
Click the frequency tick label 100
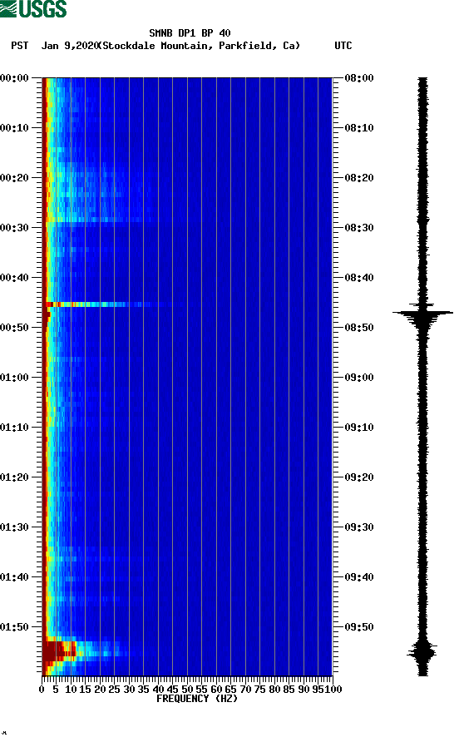click(333, 690)
